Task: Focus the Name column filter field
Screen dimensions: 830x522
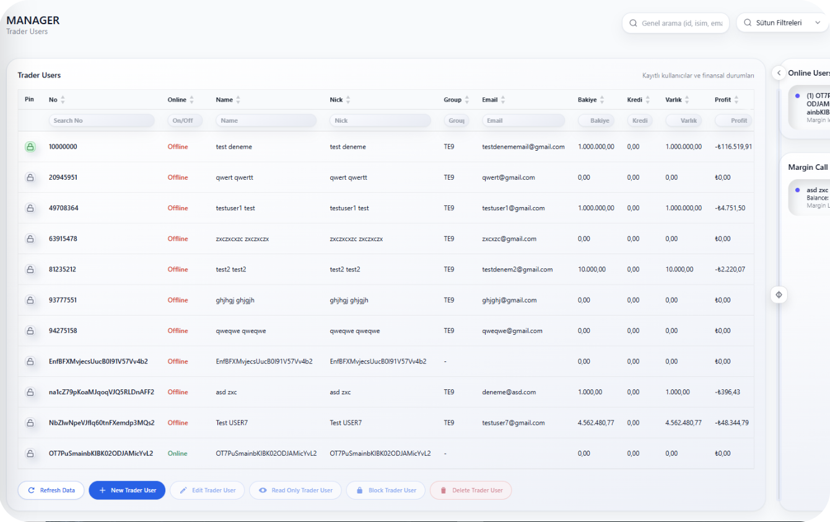Action: point(266,121)
